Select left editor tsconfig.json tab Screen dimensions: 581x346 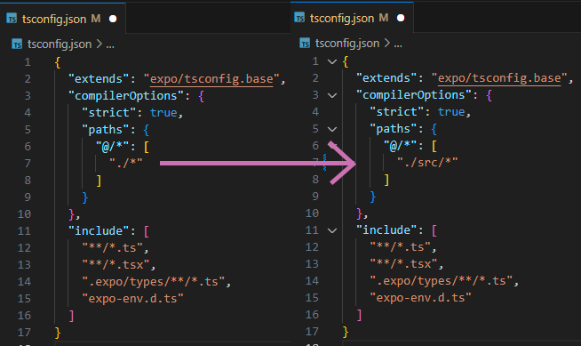[x=62, y=19]
